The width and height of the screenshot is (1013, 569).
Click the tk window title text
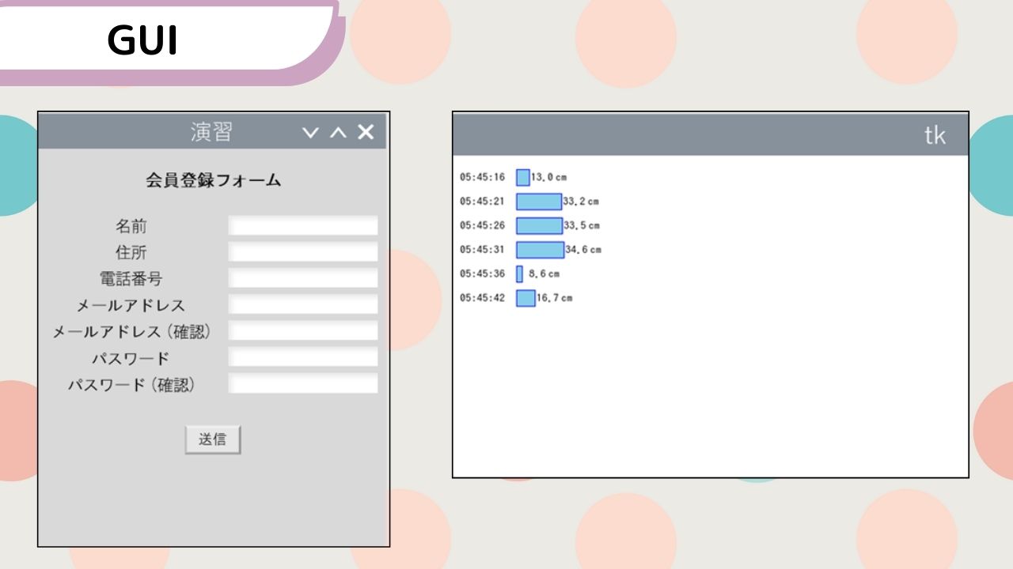point(935,135)
